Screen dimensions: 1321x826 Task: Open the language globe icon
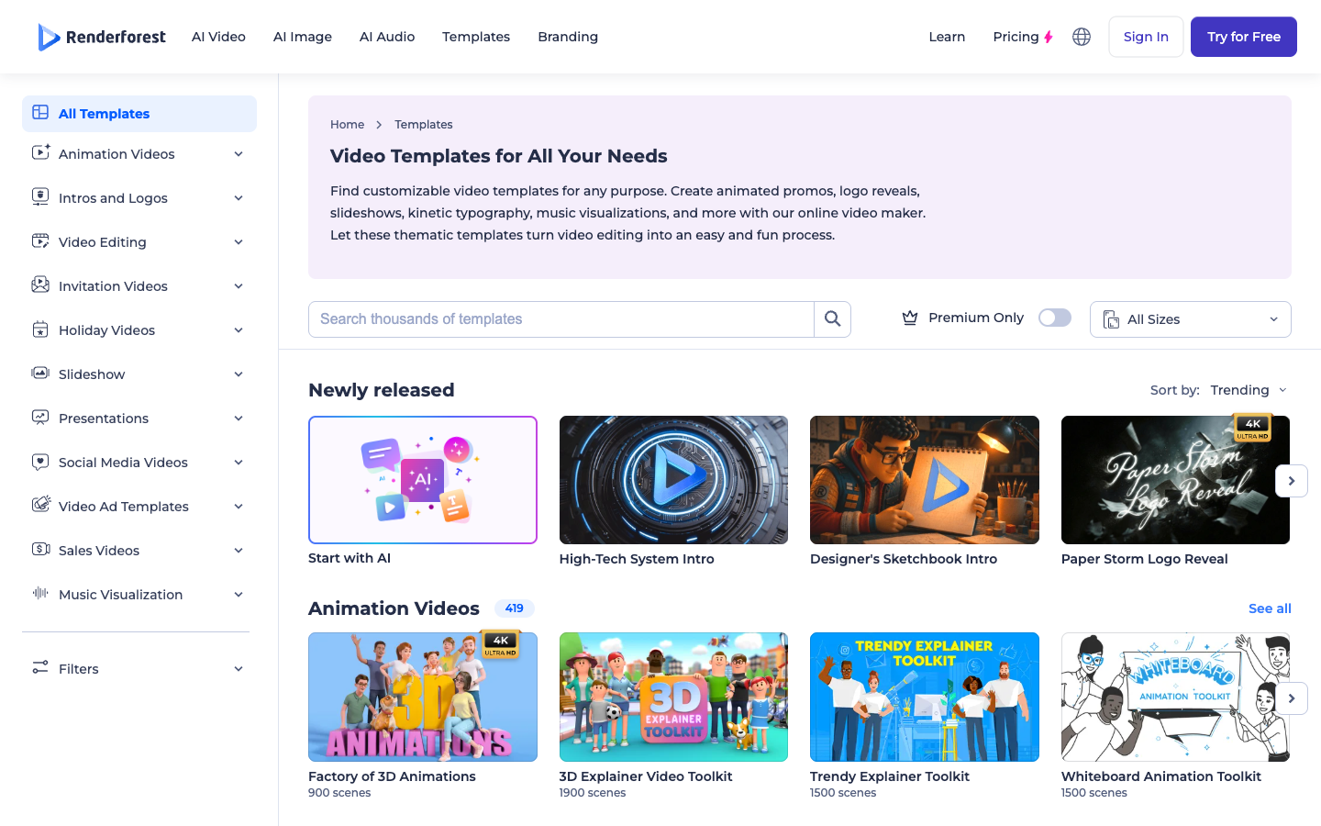pyautogui.click(x=1082, y=37)
